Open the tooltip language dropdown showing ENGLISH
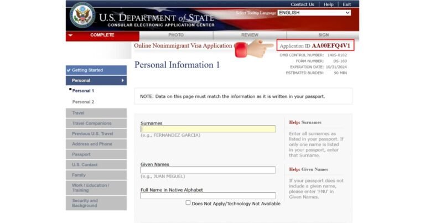 tap(314, 13)
